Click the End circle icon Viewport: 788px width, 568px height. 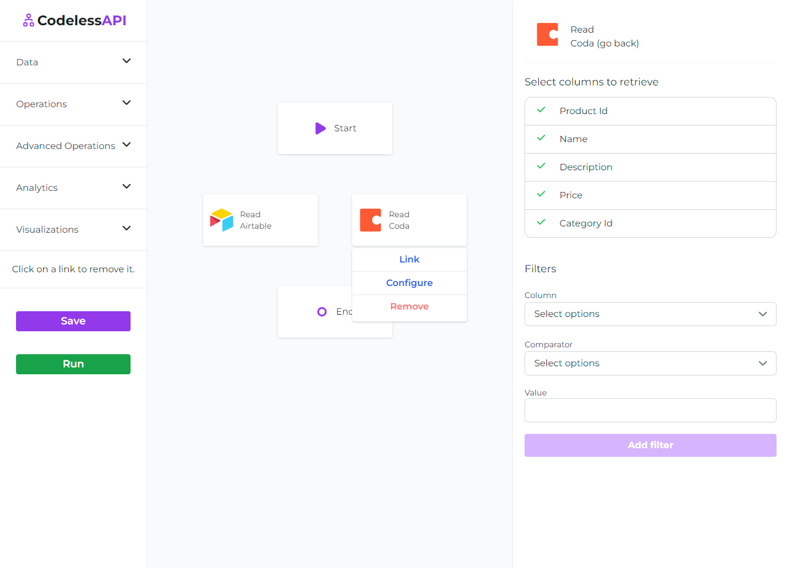coord(322,312)
